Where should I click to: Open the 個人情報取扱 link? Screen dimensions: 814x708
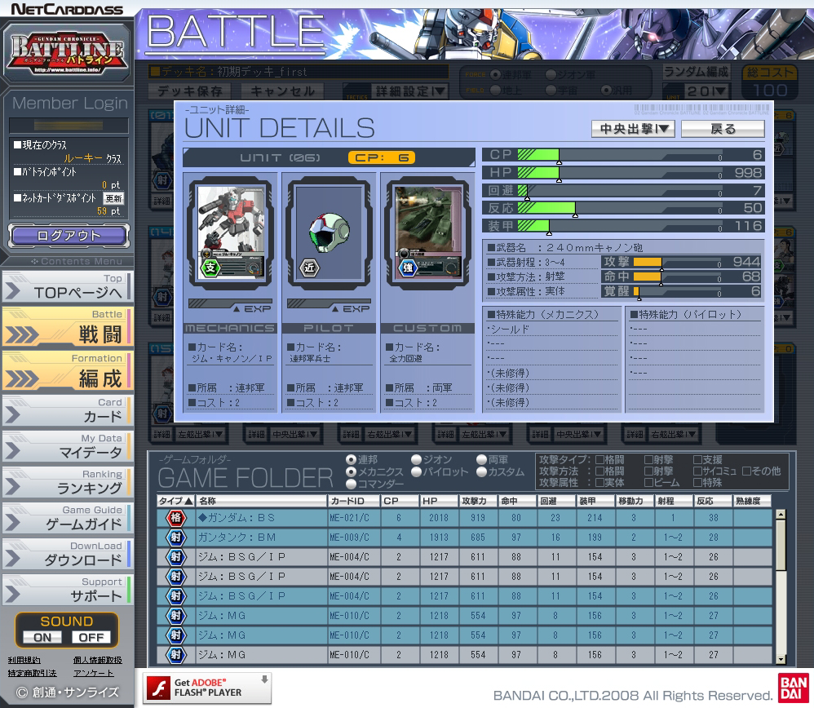(98, 660)
